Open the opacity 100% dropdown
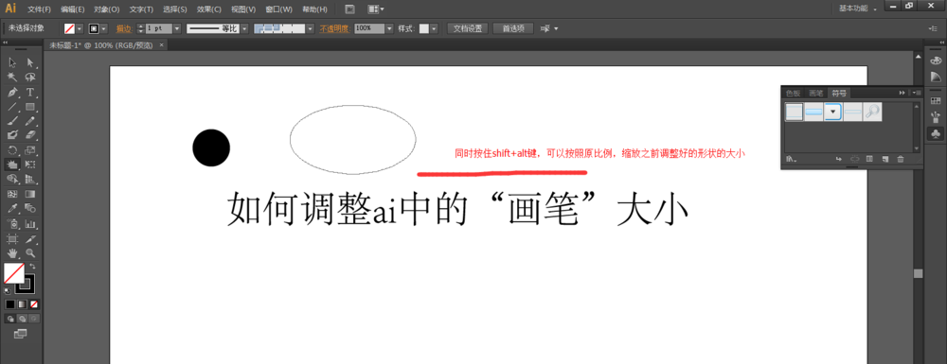The width and height of the screenshot is (947, 364). tap(389, 28)
